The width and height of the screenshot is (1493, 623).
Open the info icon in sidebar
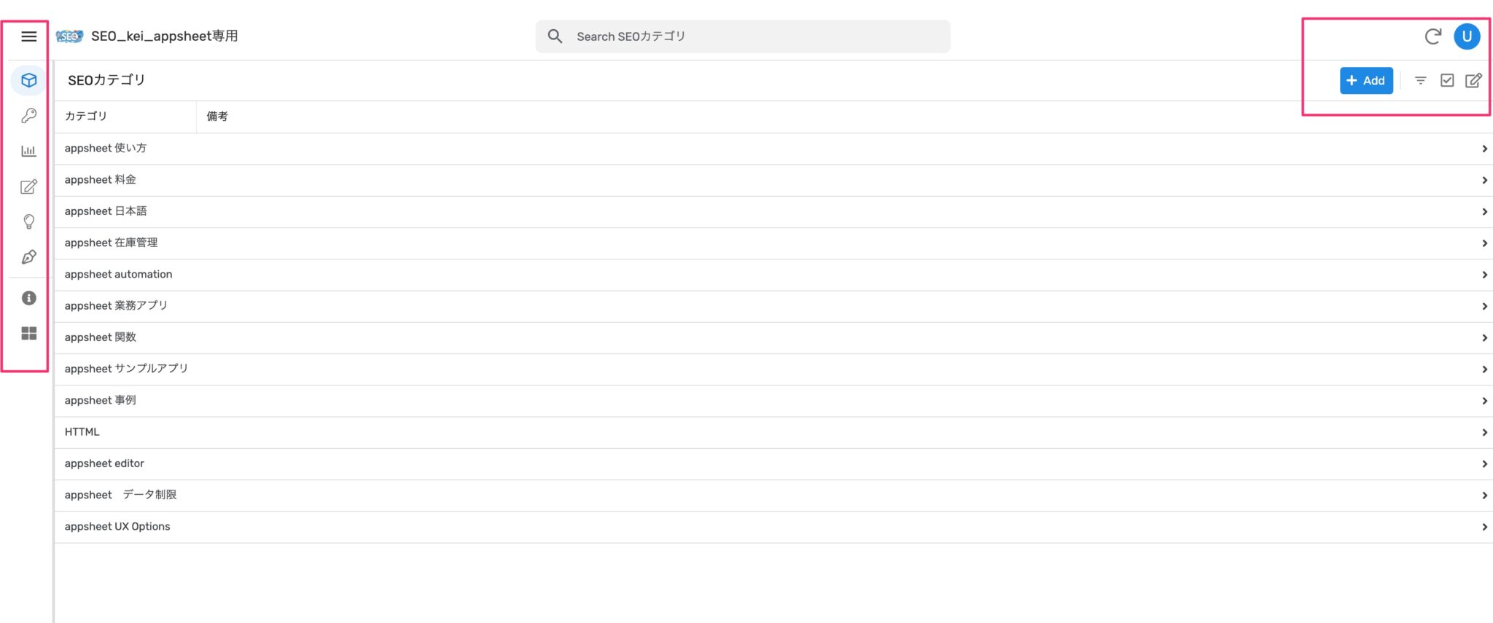[29, 298]
